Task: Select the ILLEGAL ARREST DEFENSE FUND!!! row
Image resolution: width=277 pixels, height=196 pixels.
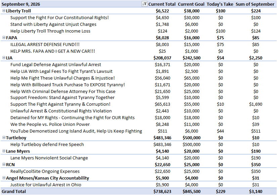Action: (138, 45)
